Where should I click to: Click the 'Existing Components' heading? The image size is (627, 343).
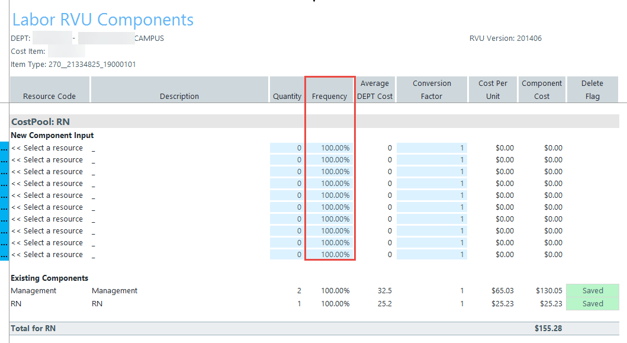tap(50, 278)
